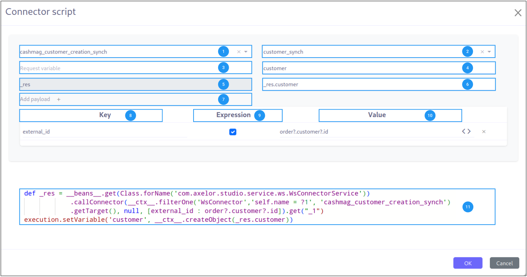Clear the customer_synch request selection
The width and height of the screenshot is (527, 277).
click(x=482, y=52)
